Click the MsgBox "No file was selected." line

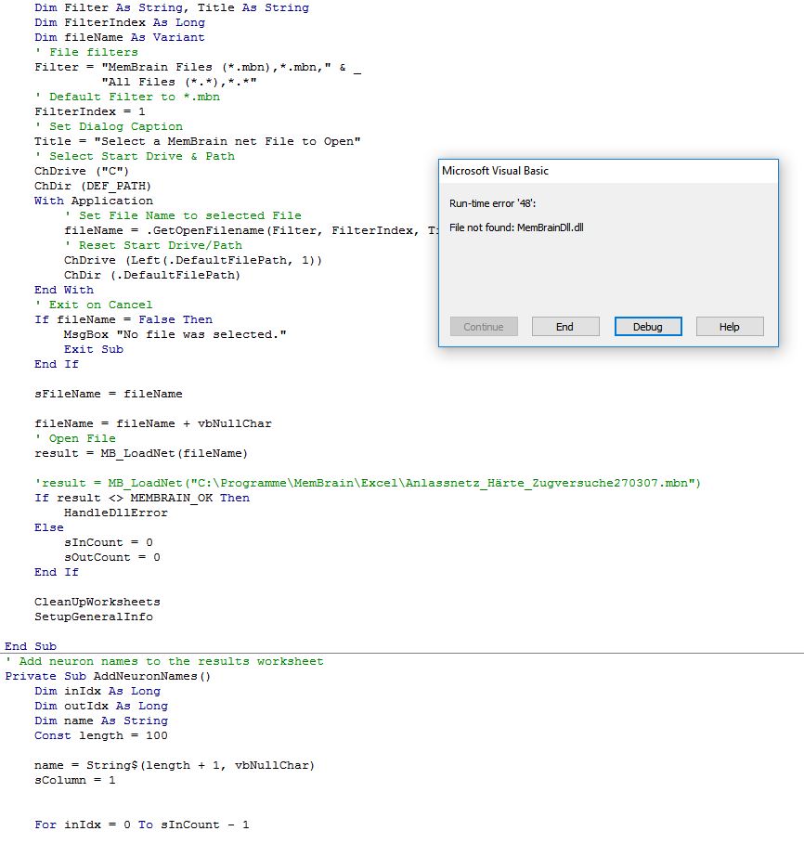(175, 334)
